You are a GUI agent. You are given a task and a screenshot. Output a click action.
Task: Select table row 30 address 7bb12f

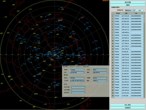coord(127,96)
